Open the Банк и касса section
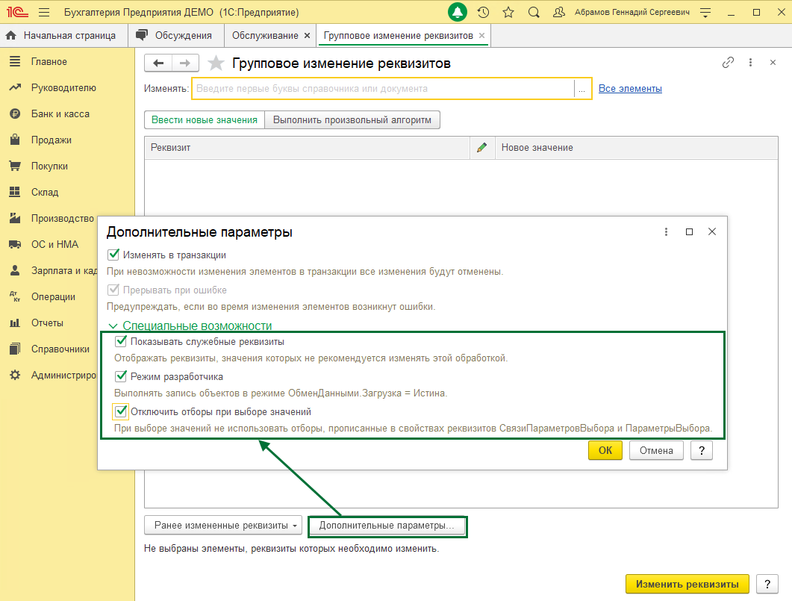Image resolution: width=792 pixels, height=601 pixels. 60,114
